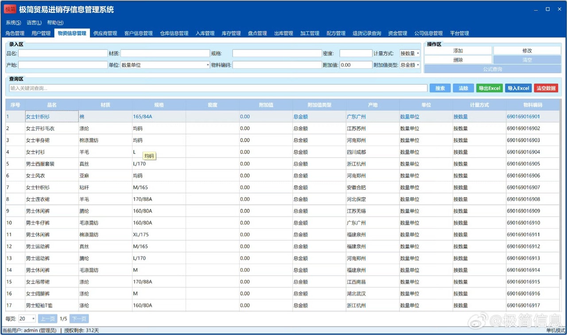
Task: Click the keyword search box in 查询区
Action: pos(218,88)
